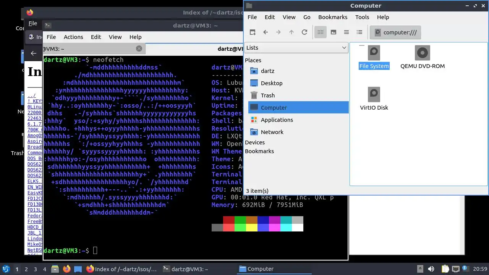489x275 pixels.
Task: Click the bright red color block in neofetch
Action: click(x=229, y=228)
